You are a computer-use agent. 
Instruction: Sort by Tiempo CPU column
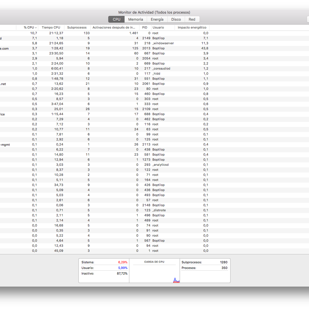[51, 28]
